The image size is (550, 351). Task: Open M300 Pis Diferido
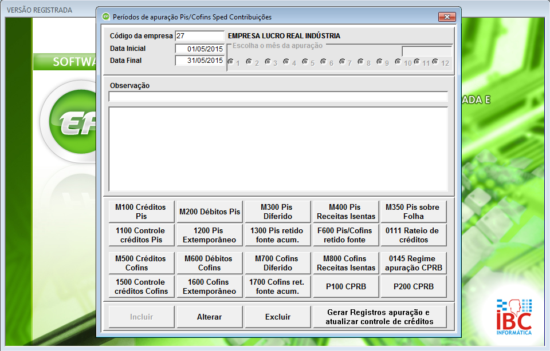coord(277,212)
